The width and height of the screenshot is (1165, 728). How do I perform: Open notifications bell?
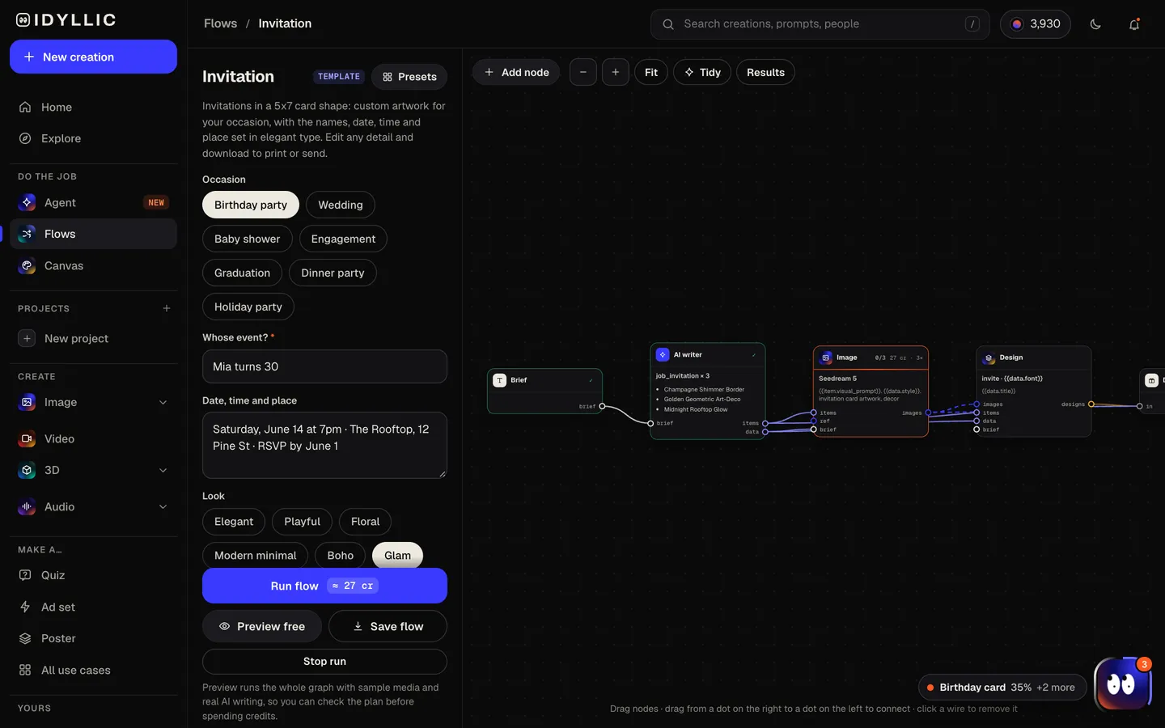tap(1134, 24)
